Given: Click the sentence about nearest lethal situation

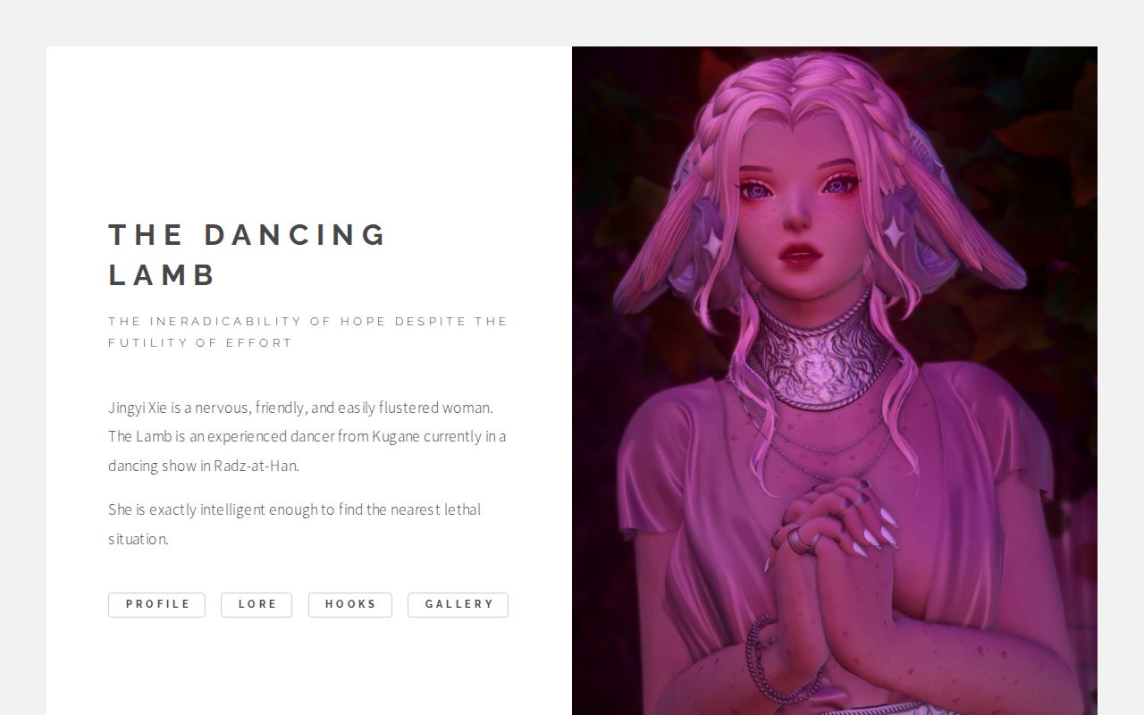Looking at the screenshot, I should pos(294,524).
